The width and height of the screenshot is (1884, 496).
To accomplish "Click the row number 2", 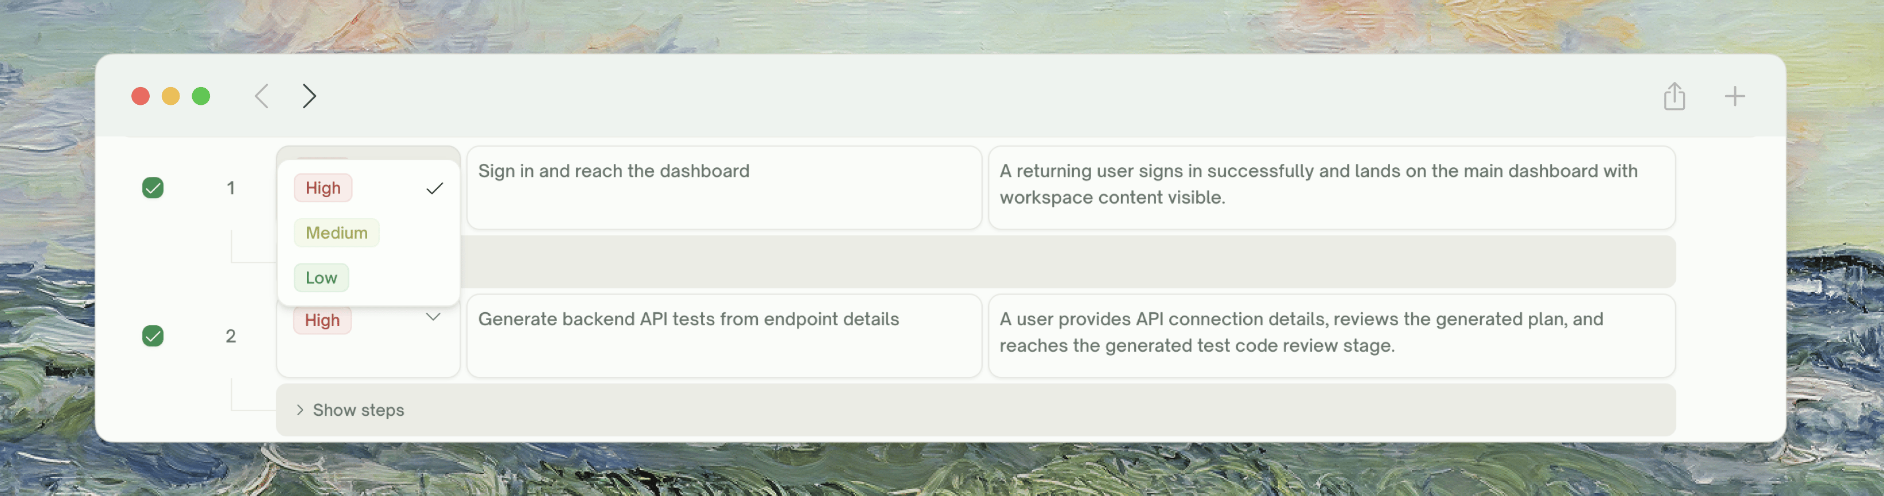I will (x=231, y=336).
